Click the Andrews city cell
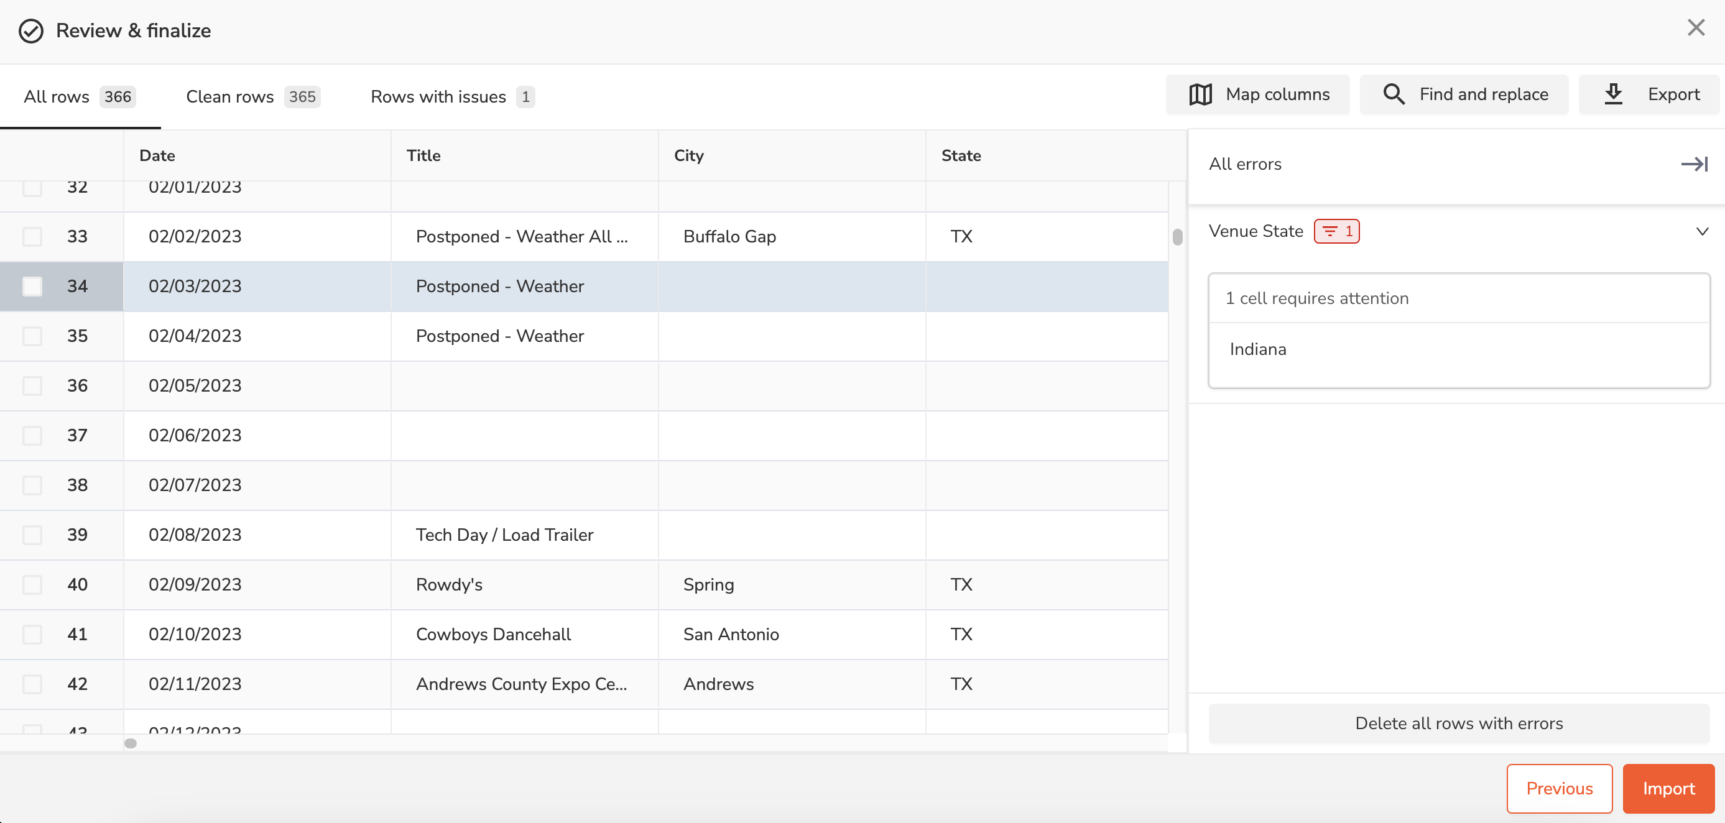1725x823 pixels. [x=792, y=684]
